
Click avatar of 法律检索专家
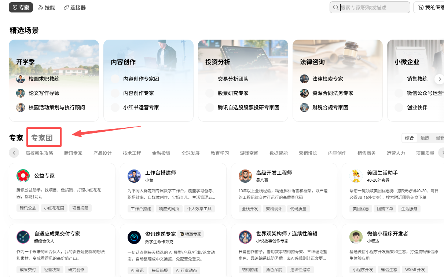click(304, 79)
